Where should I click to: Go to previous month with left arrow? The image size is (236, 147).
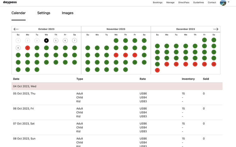16,29
